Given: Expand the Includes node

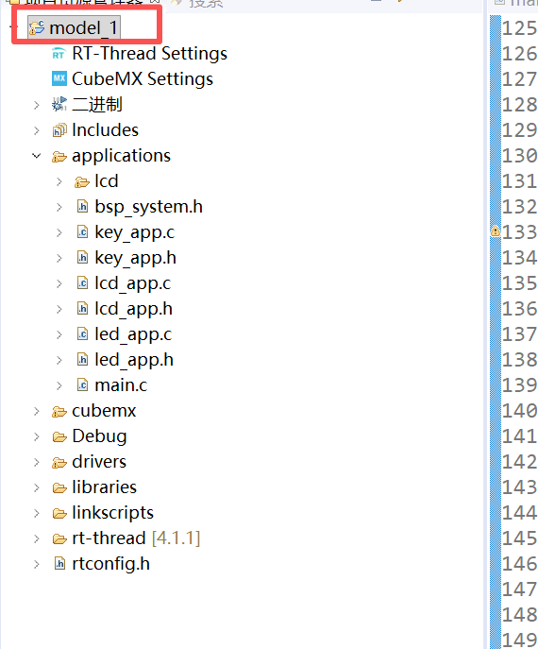Looking at the screenshot, I should pyautogui.click(x=37, y=130).
